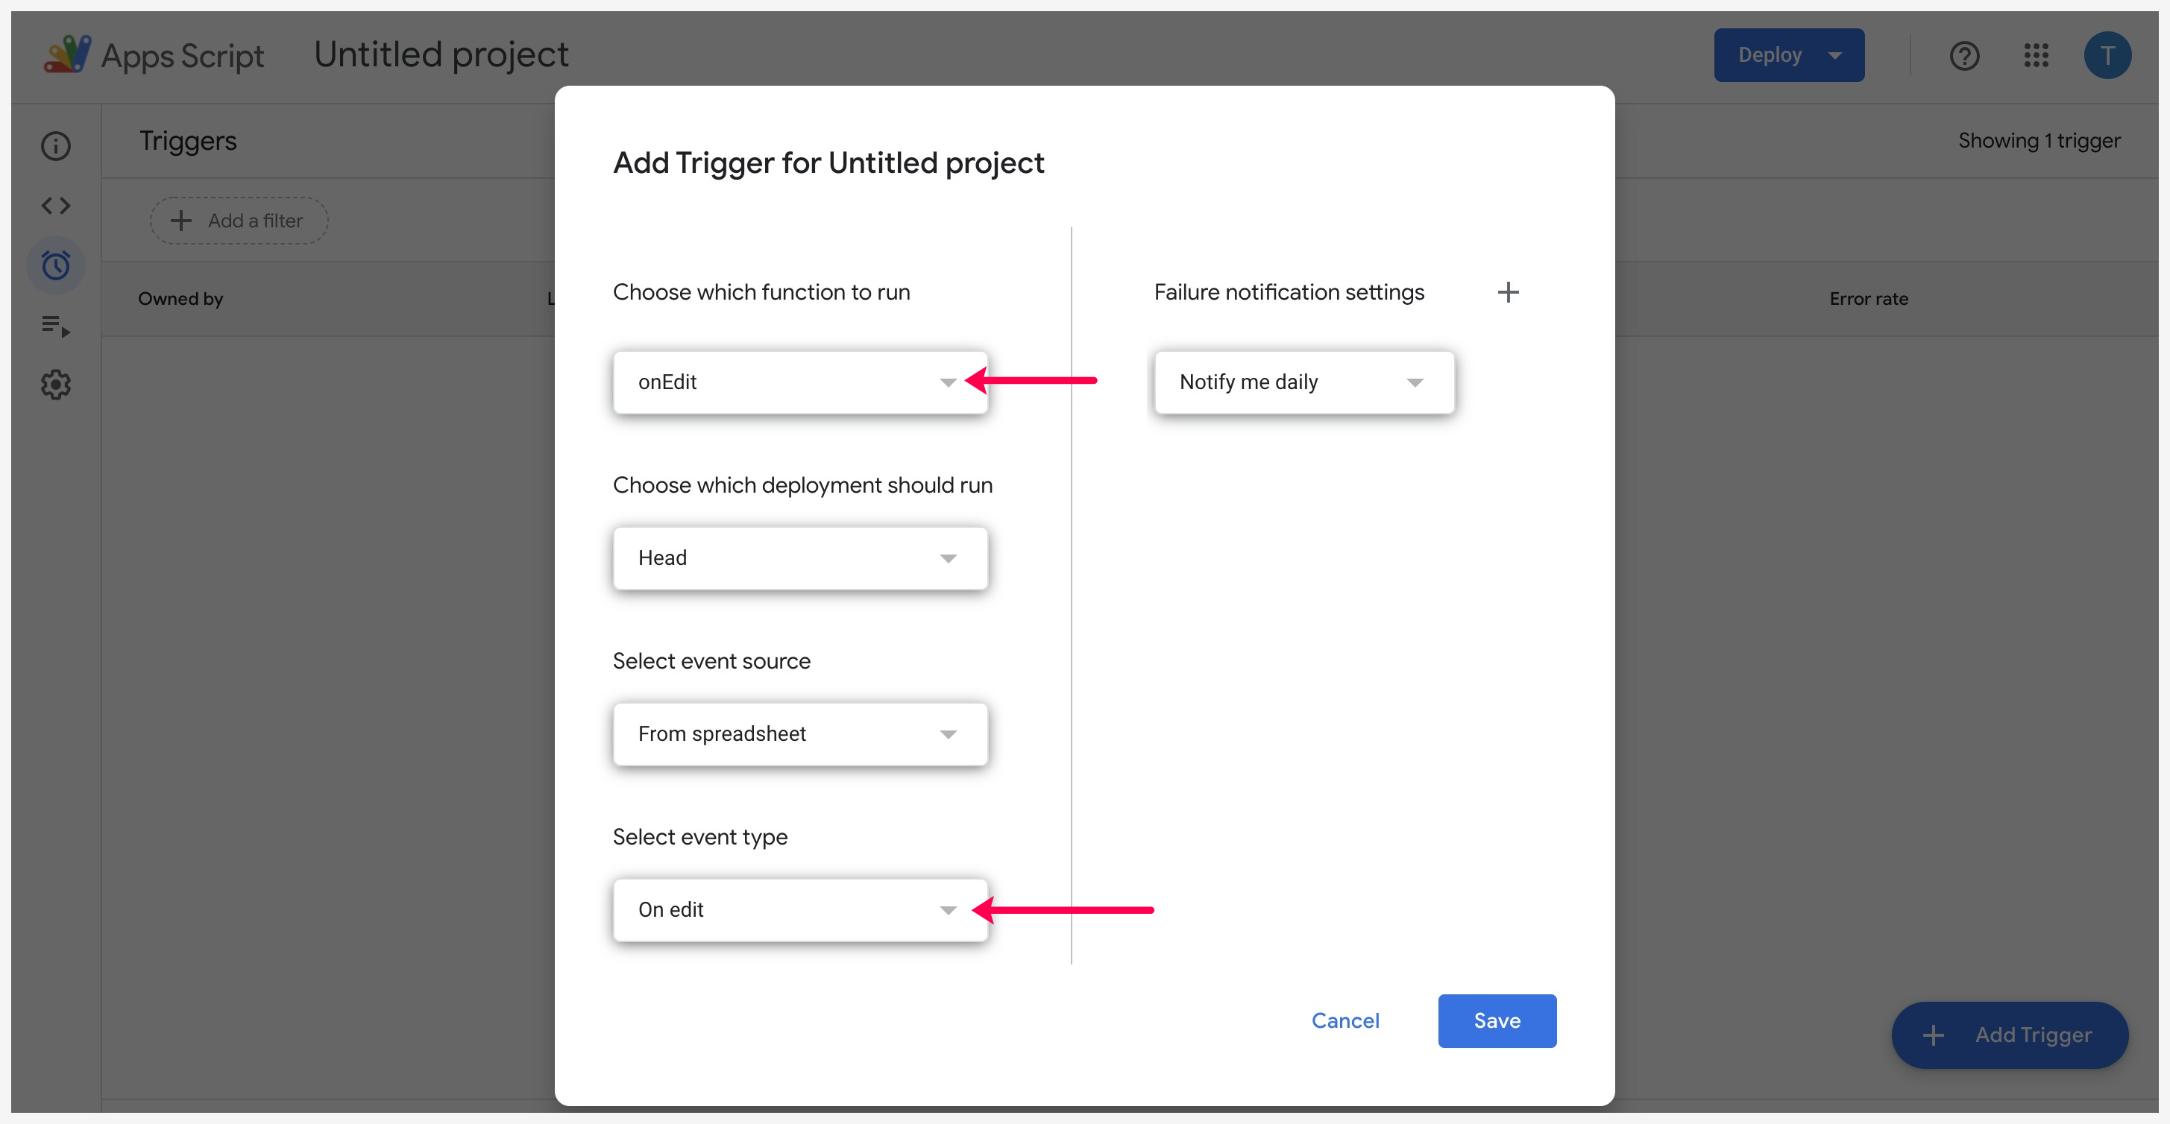Image resolution: width=2170 pixels, height=1124 pixels.
Task: Open the help question mark icon
Action: (1963, 56)
